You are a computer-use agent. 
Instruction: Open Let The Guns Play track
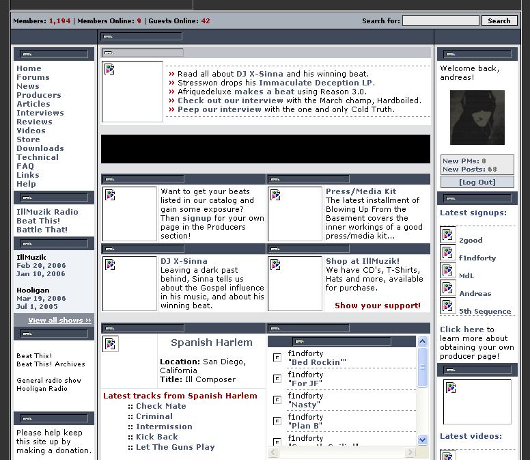pos(175,447)
